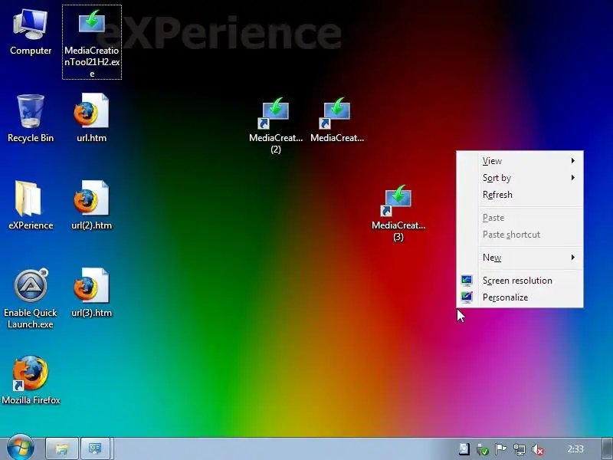This screenshot has width=613, height=460.
Task: Open Screen resolution from the context menu
Action: tap(520, 281)
